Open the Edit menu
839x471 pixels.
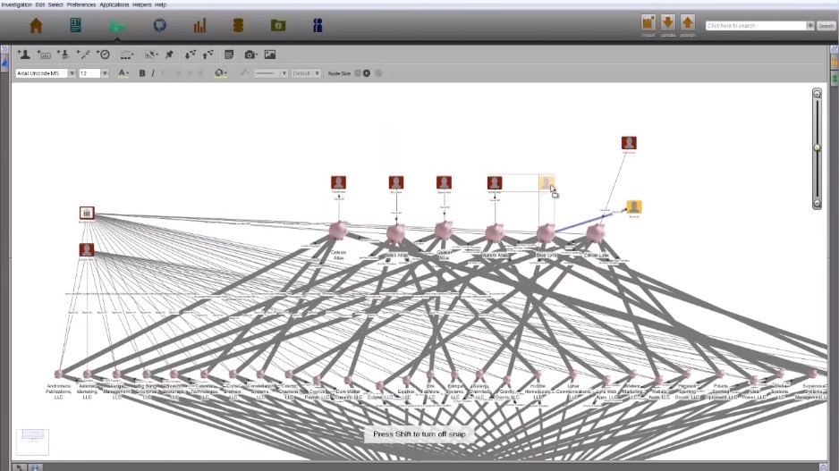pos(40,4)
